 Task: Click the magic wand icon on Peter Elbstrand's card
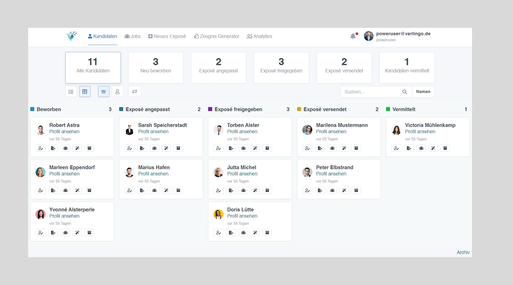(x=344, y=190)
